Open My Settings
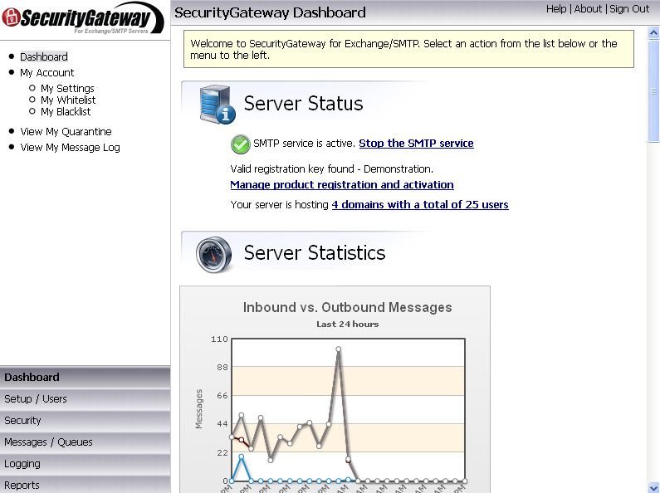The height and width of the screenshot is (493, 660). [x=67, y=88]
